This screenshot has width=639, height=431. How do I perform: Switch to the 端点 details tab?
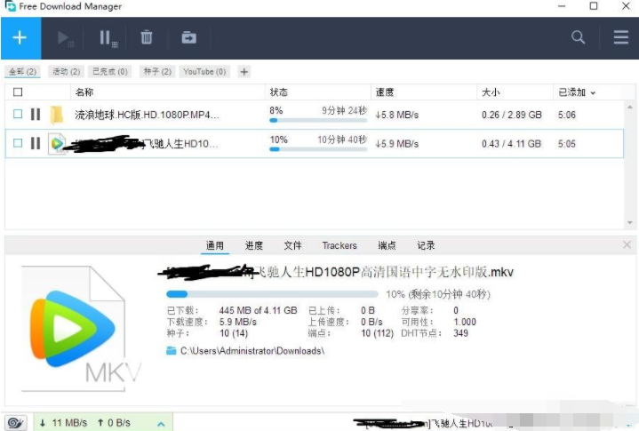387,245
